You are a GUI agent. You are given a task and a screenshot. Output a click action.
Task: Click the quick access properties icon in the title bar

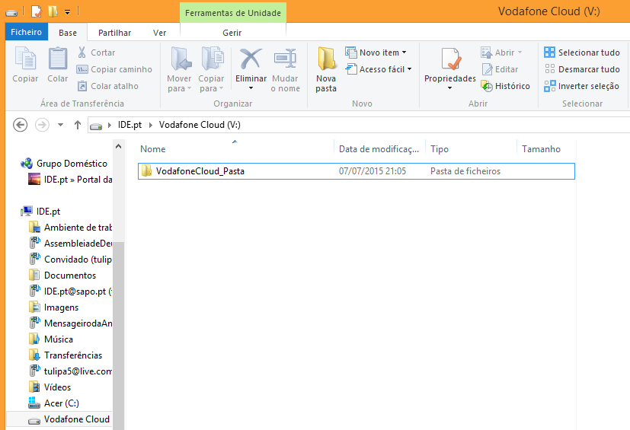[36, 11]
